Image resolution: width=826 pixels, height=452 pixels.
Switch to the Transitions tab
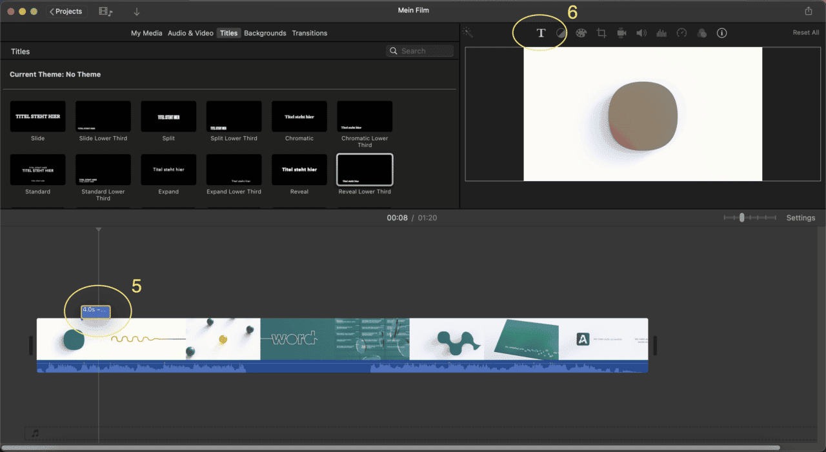click(309, 33)
